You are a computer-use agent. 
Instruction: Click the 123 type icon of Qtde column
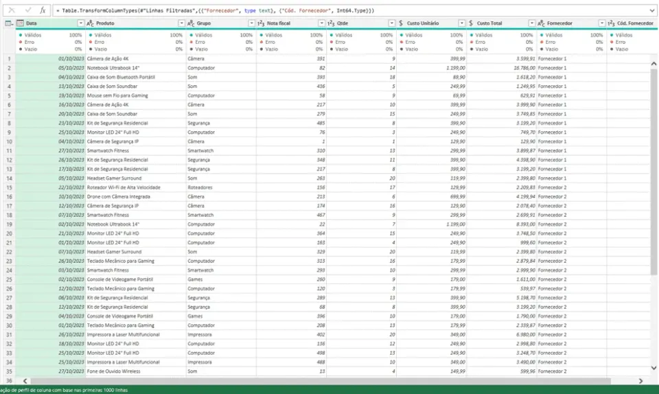point(331,23)
